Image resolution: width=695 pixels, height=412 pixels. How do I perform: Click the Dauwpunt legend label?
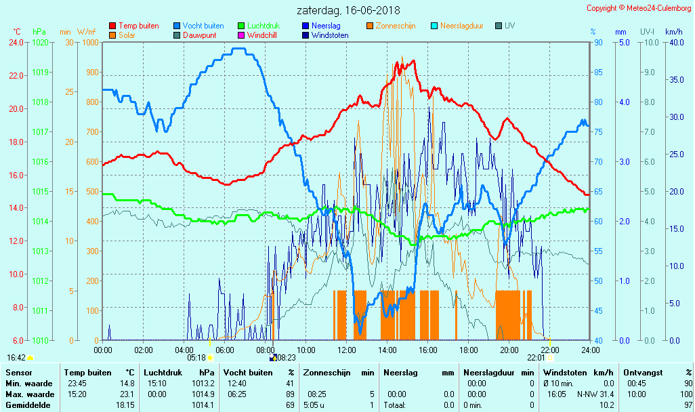coord(201,35)
